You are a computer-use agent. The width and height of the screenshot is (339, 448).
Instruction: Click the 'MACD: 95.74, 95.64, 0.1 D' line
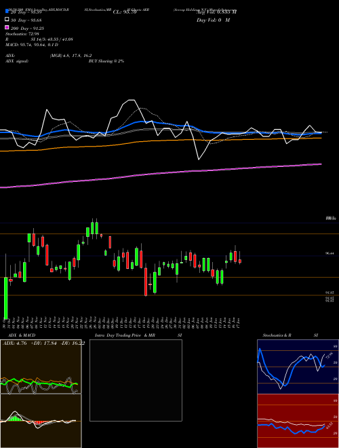[32, 45]
